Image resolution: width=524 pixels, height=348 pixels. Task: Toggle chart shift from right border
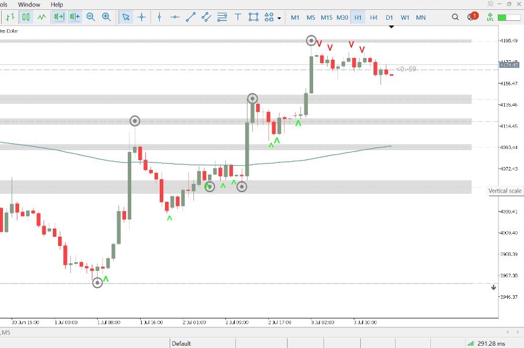[x=75, y=17]
